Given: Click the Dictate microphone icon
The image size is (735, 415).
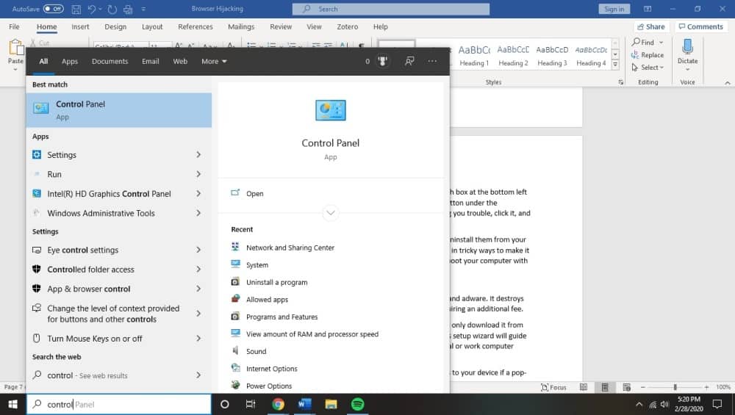Looking at the screenshot, I should pyautogui.click(x=687, y=47).
